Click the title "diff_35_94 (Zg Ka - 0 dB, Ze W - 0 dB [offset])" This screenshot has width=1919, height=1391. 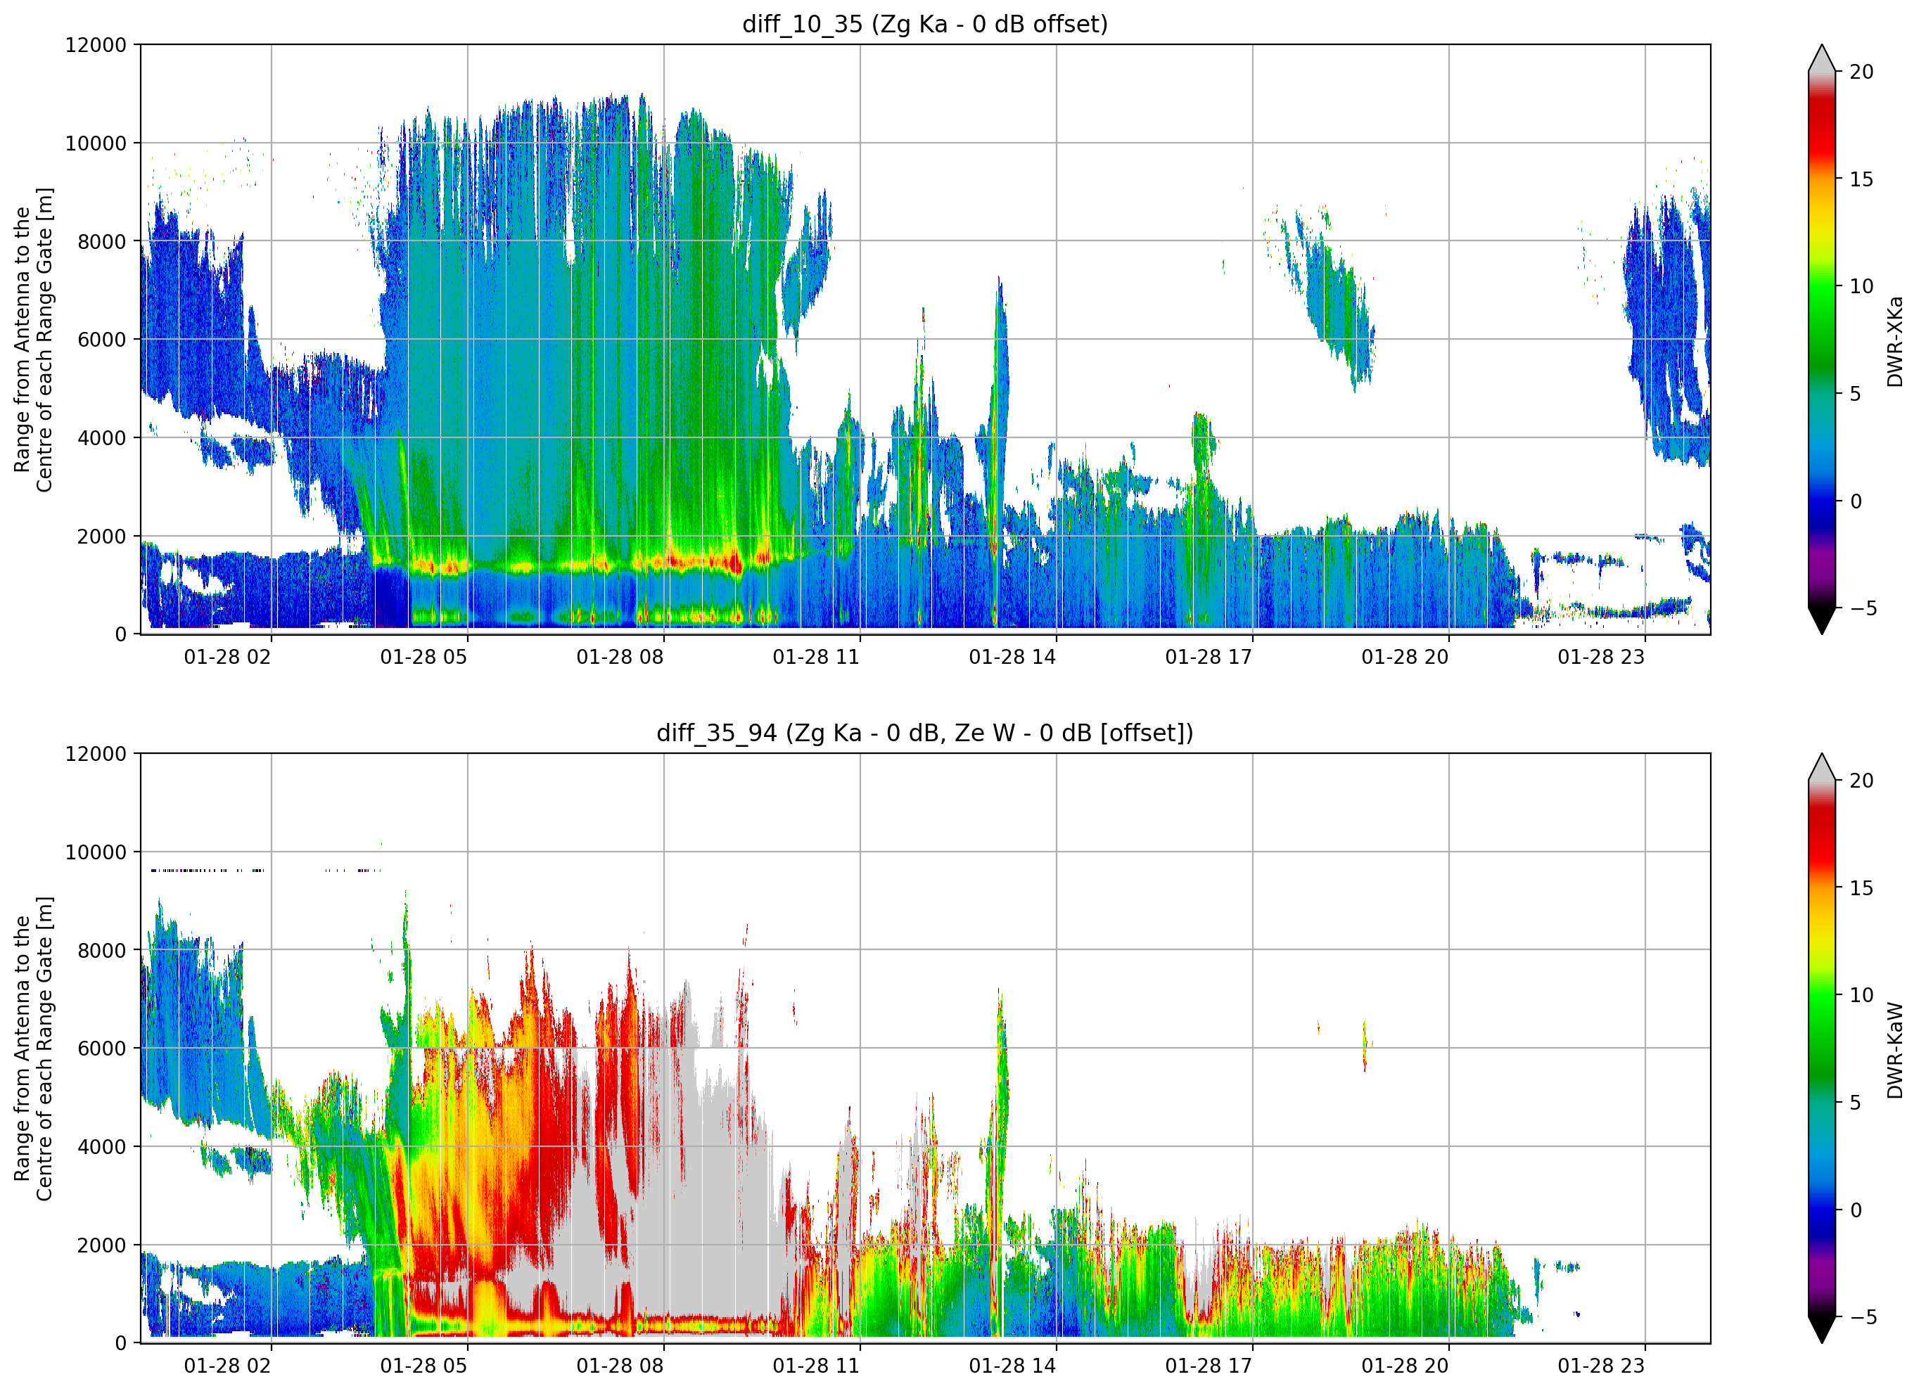[x=925, y=733]
